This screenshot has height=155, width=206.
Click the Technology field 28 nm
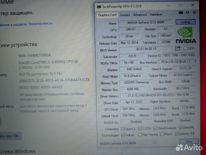point(129,36)
